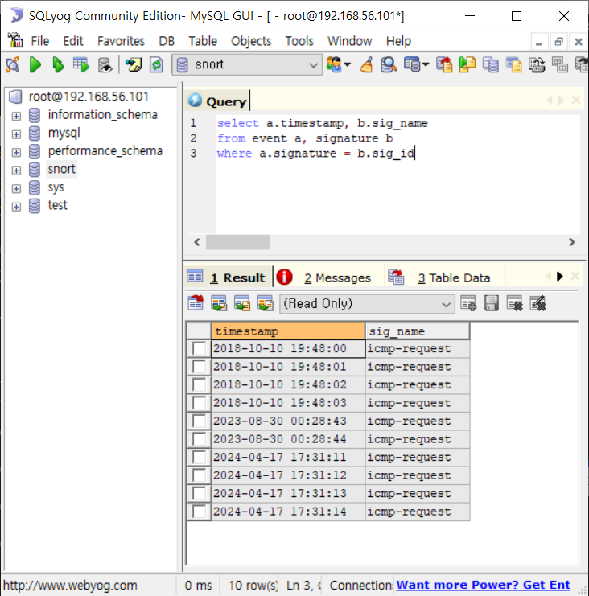
Task: Click the delete selected rows icon
Action: pyautogui.click(x=514, y=303)
